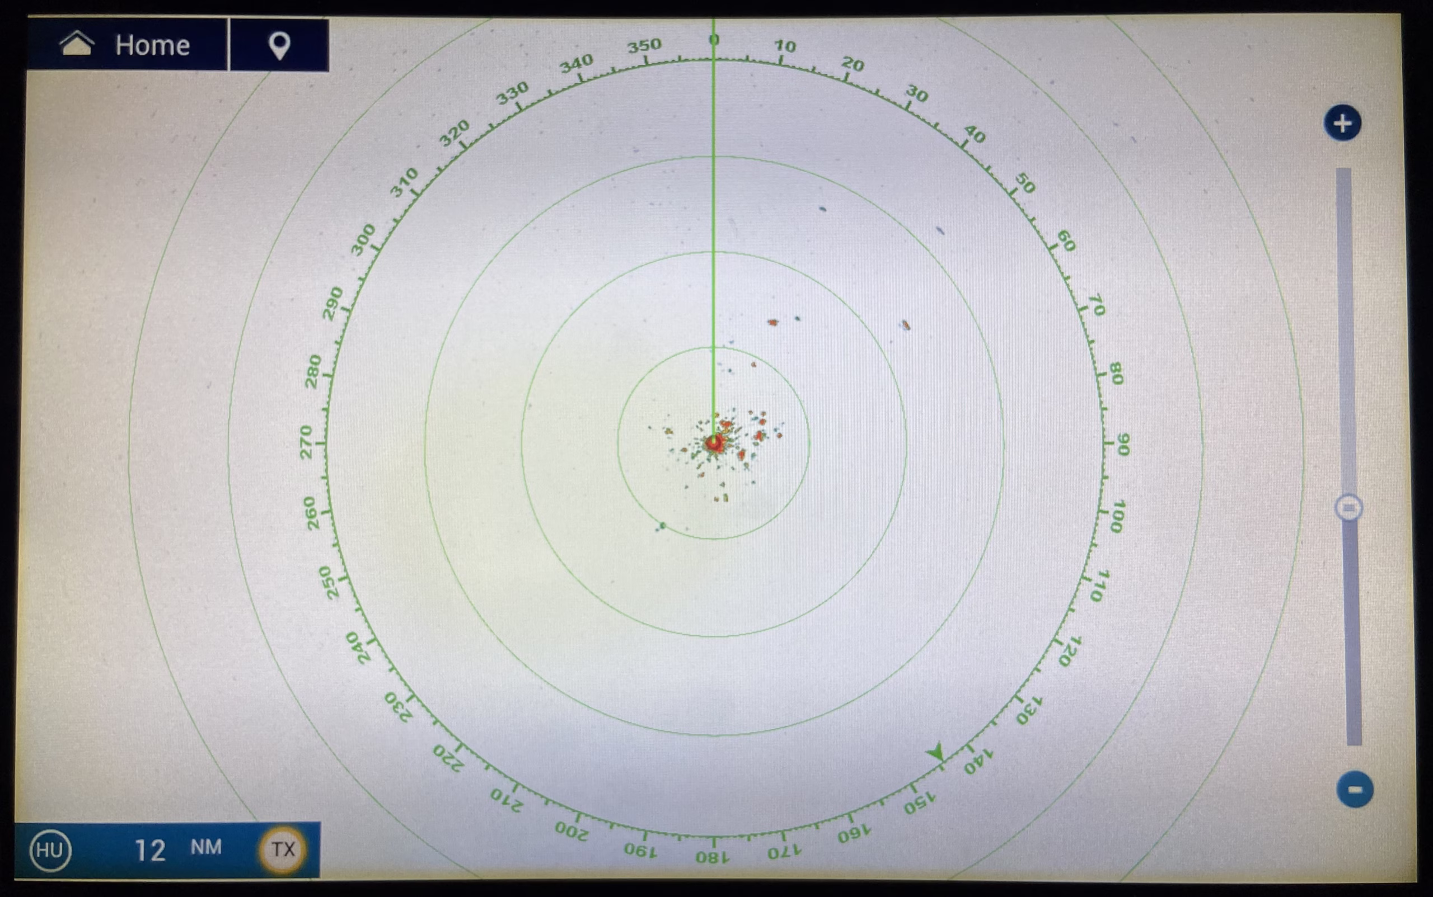Screen dimensions: 1433x897
Task: Click the 90 degree bearing label
Action: tap(1123, 444)
